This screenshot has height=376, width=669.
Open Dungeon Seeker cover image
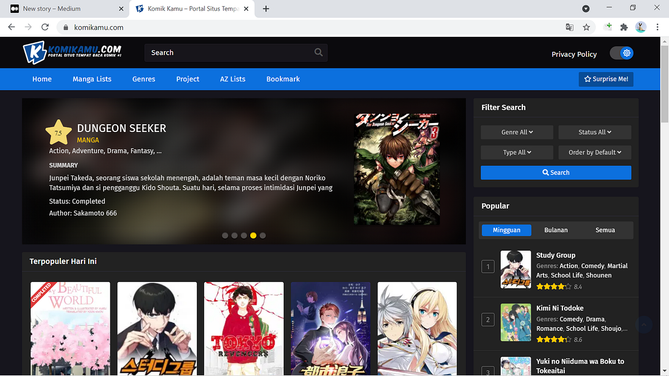coord(396,169)
